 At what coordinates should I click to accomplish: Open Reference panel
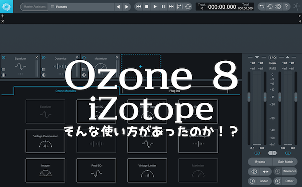click(x=289, y=171)
